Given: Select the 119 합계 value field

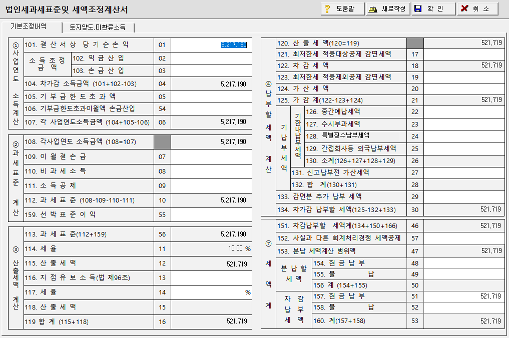Looking at the screenshot, I should pos(211,321).
